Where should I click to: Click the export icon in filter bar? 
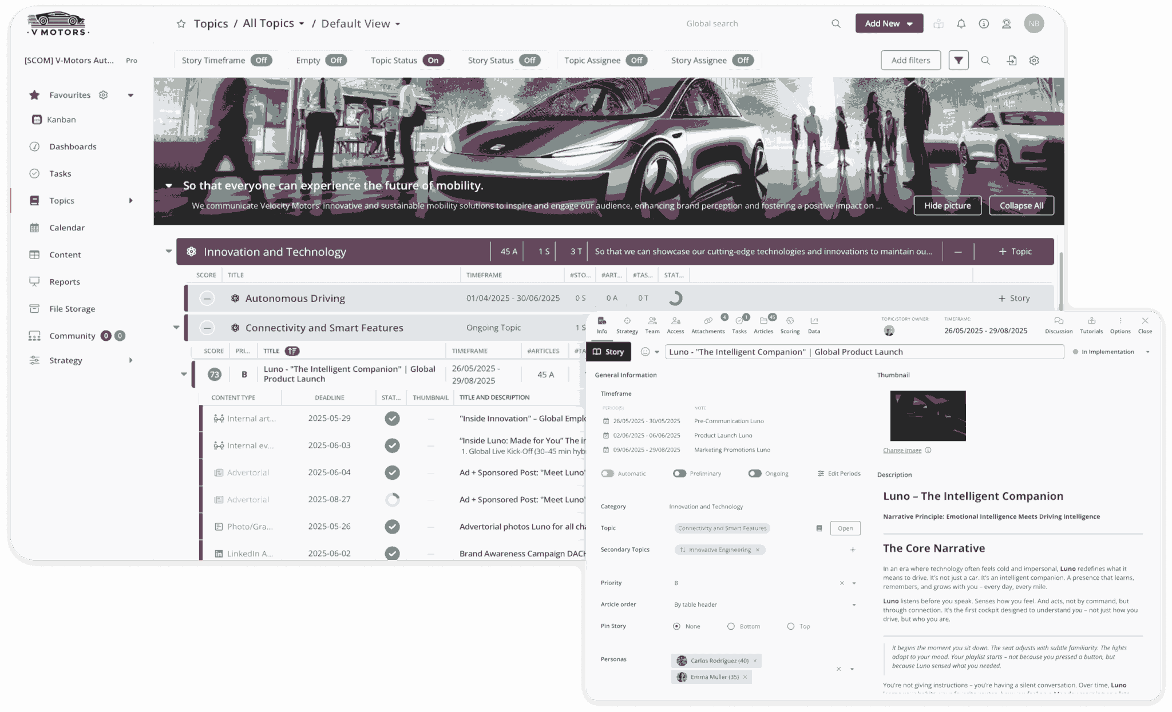click(1012, 60)
